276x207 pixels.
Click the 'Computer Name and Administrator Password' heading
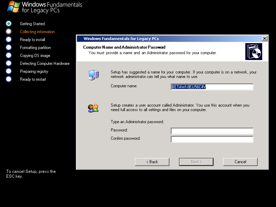124,47
